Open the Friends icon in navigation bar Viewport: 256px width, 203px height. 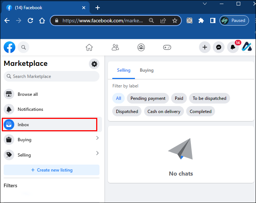(115, 47)
